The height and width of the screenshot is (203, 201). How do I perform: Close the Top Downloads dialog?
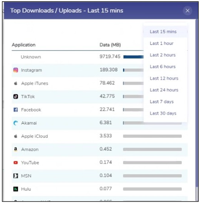tap(187, 11)
